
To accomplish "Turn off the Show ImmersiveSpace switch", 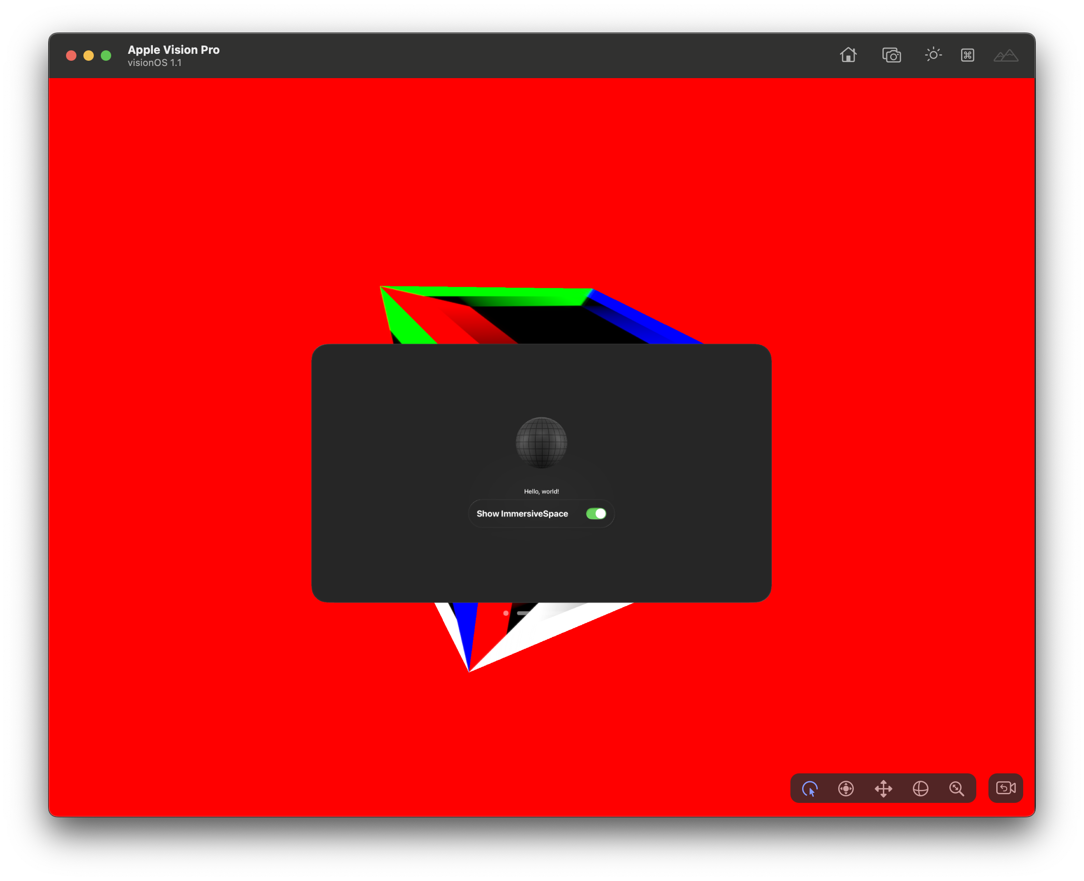I will 595,513.
